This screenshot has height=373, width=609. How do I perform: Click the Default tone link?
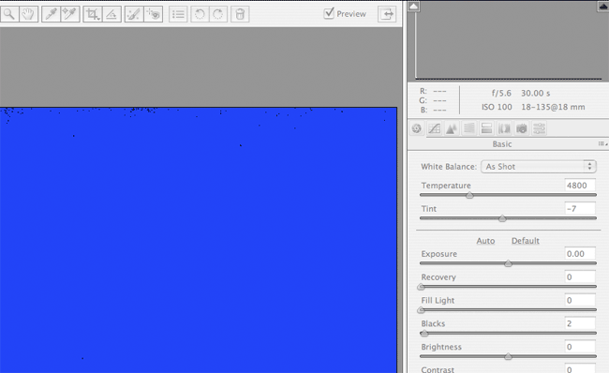click(525, 241)
